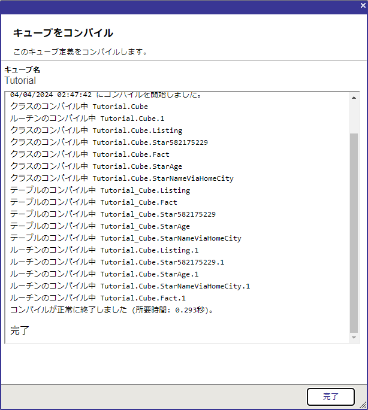Select the クラスのコンパイル中 Tutorial.Cube.Listing line
Screen dimensions: 368x410
[x=96, y=130]
